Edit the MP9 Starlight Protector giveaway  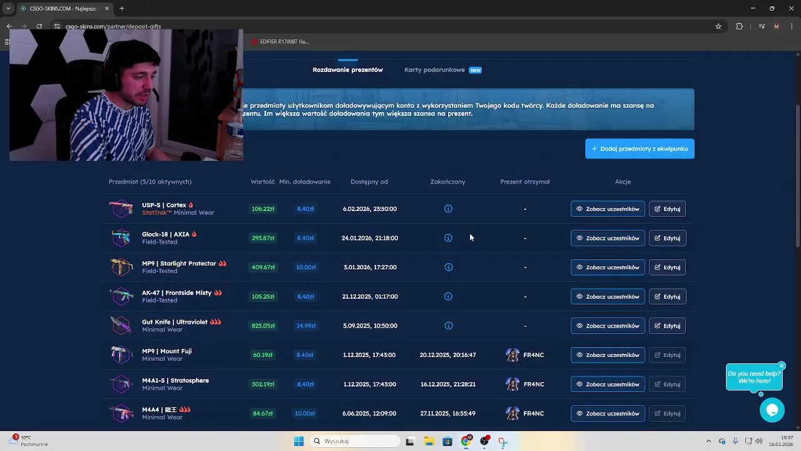point(667,267)
